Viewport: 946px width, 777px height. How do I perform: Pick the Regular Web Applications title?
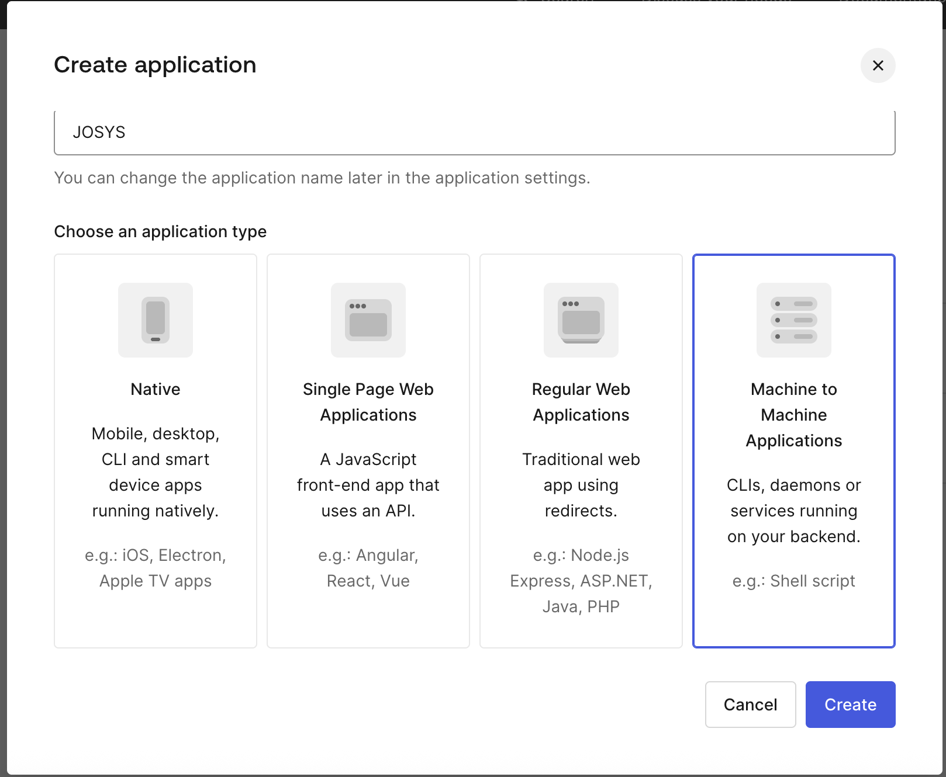point(581,402)
